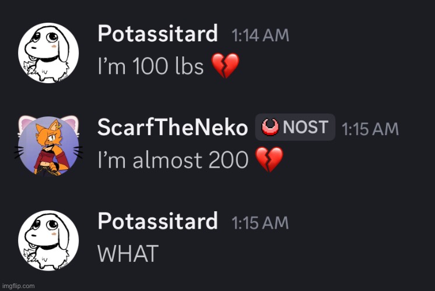Image resolution: width=435 pixels, height=291 pixels.
Task: Click the whiskers left of ScarfTheNeko's avatar
Action: tap(20, 152)
